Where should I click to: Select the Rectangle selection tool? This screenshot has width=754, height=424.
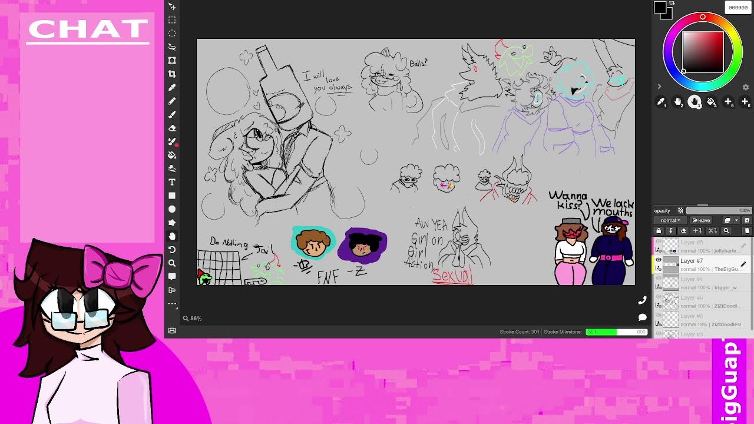coord(172,20)
